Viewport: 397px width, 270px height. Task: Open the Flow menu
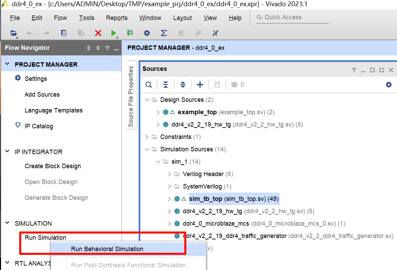(x=60, y=18)
